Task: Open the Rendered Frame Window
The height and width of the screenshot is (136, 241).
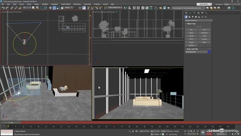Action: [165, 8]
